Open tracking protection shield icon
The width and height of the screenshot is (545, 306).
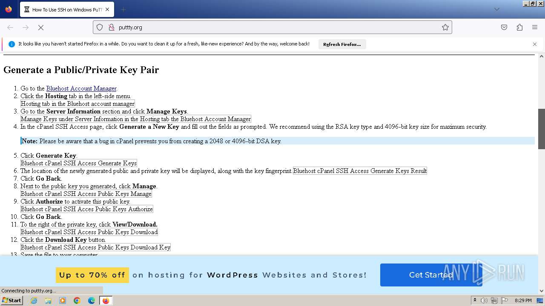click(x=100, y=27)
